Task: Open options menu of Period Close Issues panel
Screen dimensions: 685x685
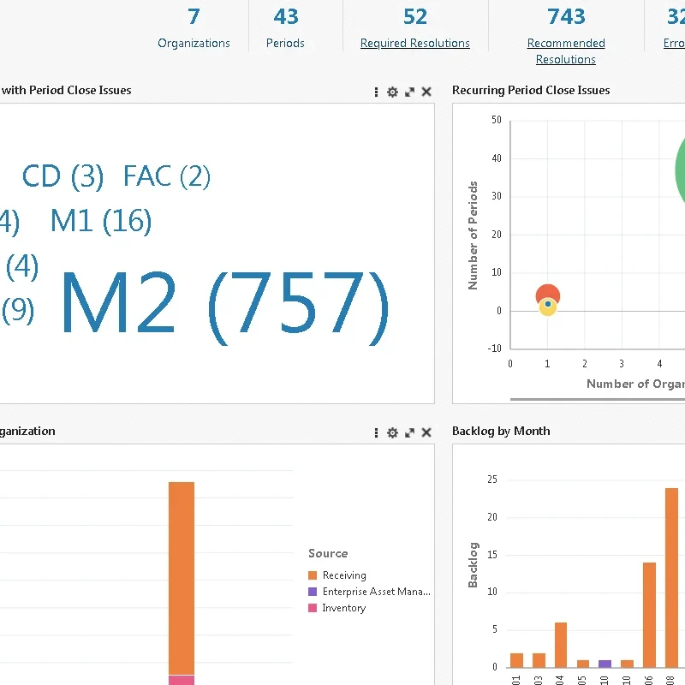Action: point(376,92)
